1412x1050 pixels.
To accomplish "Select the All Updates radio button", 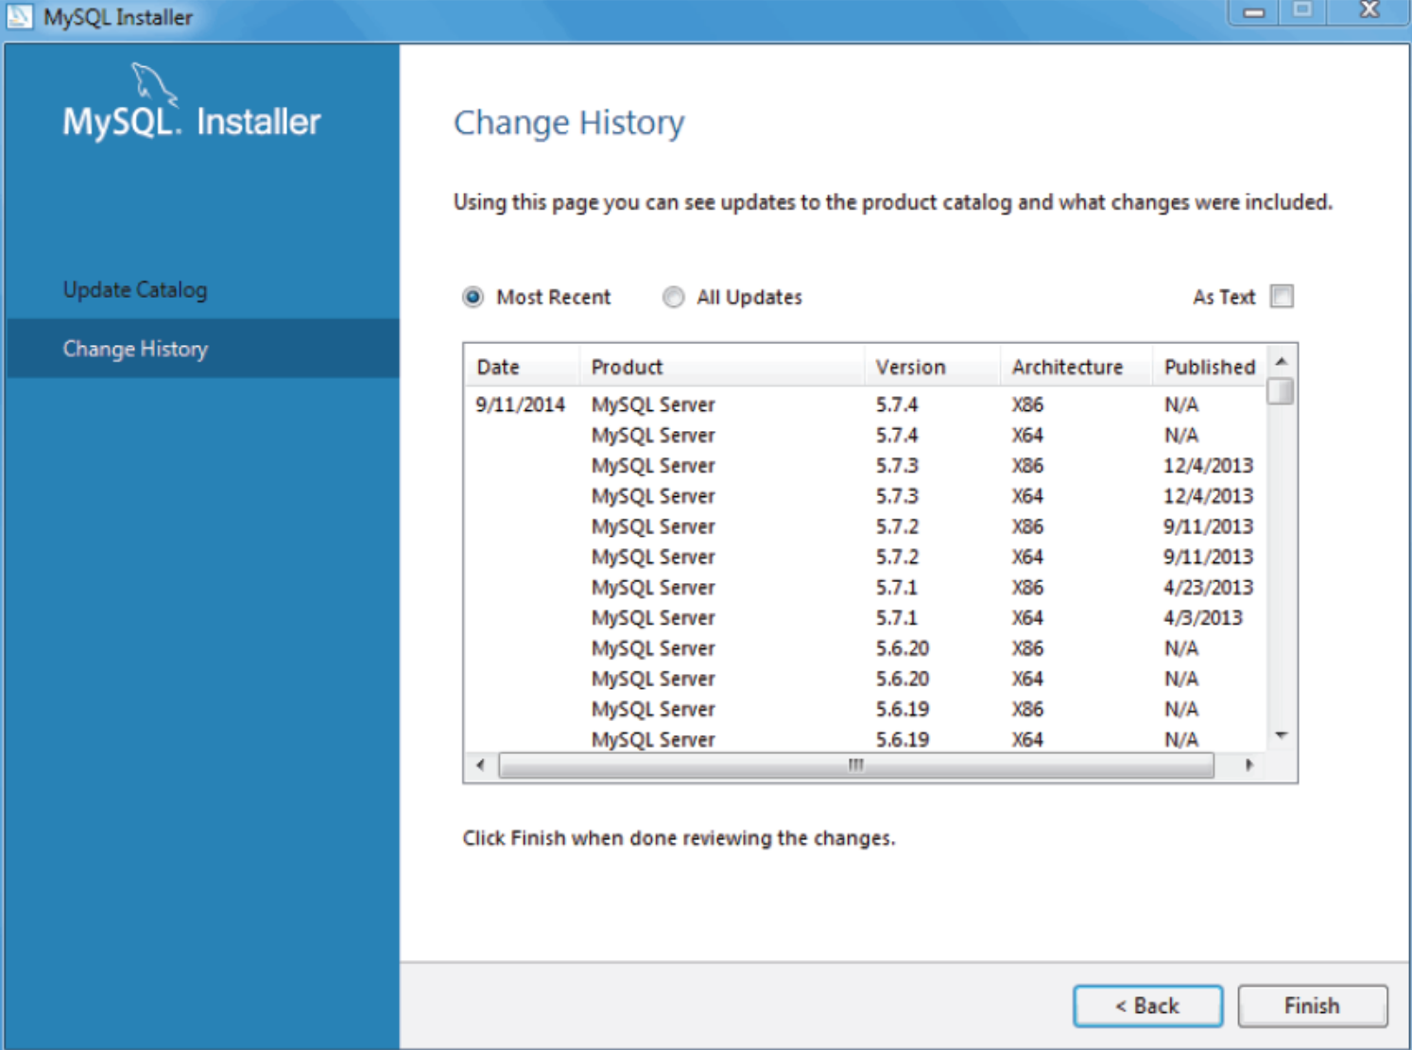I will pos(673,298).
